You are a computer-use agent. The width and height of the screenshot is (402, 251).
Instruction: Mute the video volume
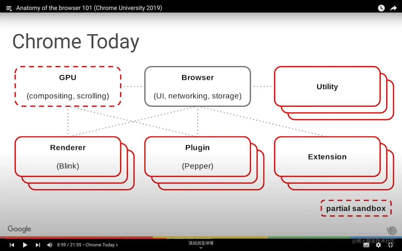pos(50,245)
